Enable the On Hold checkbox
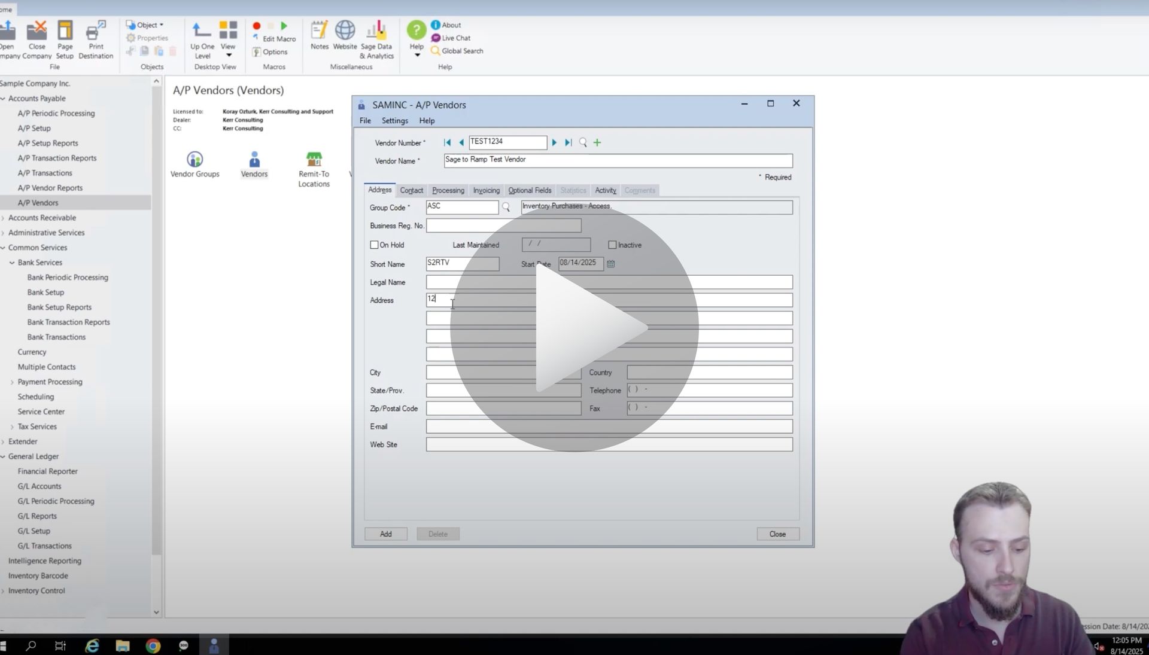Image resolution: width=1149 pixels, height=655 pixels. pyautogui.click(x=375, y=245)
